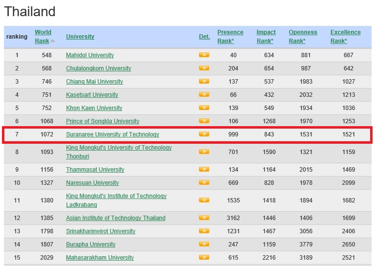Screen dimensions: 376x266
Task: Select world rank value 1798
Action: 47,231
